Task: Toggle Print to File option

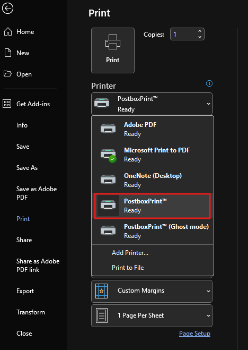Action: click(128, 267)
